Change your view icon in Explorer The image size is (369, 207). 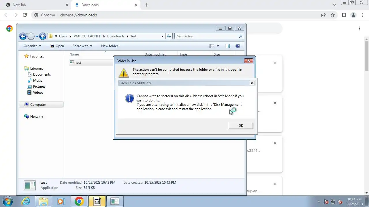(212, 46)
